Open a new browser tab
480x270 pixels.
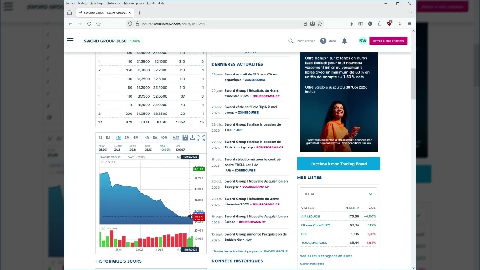tap(139, 13)
